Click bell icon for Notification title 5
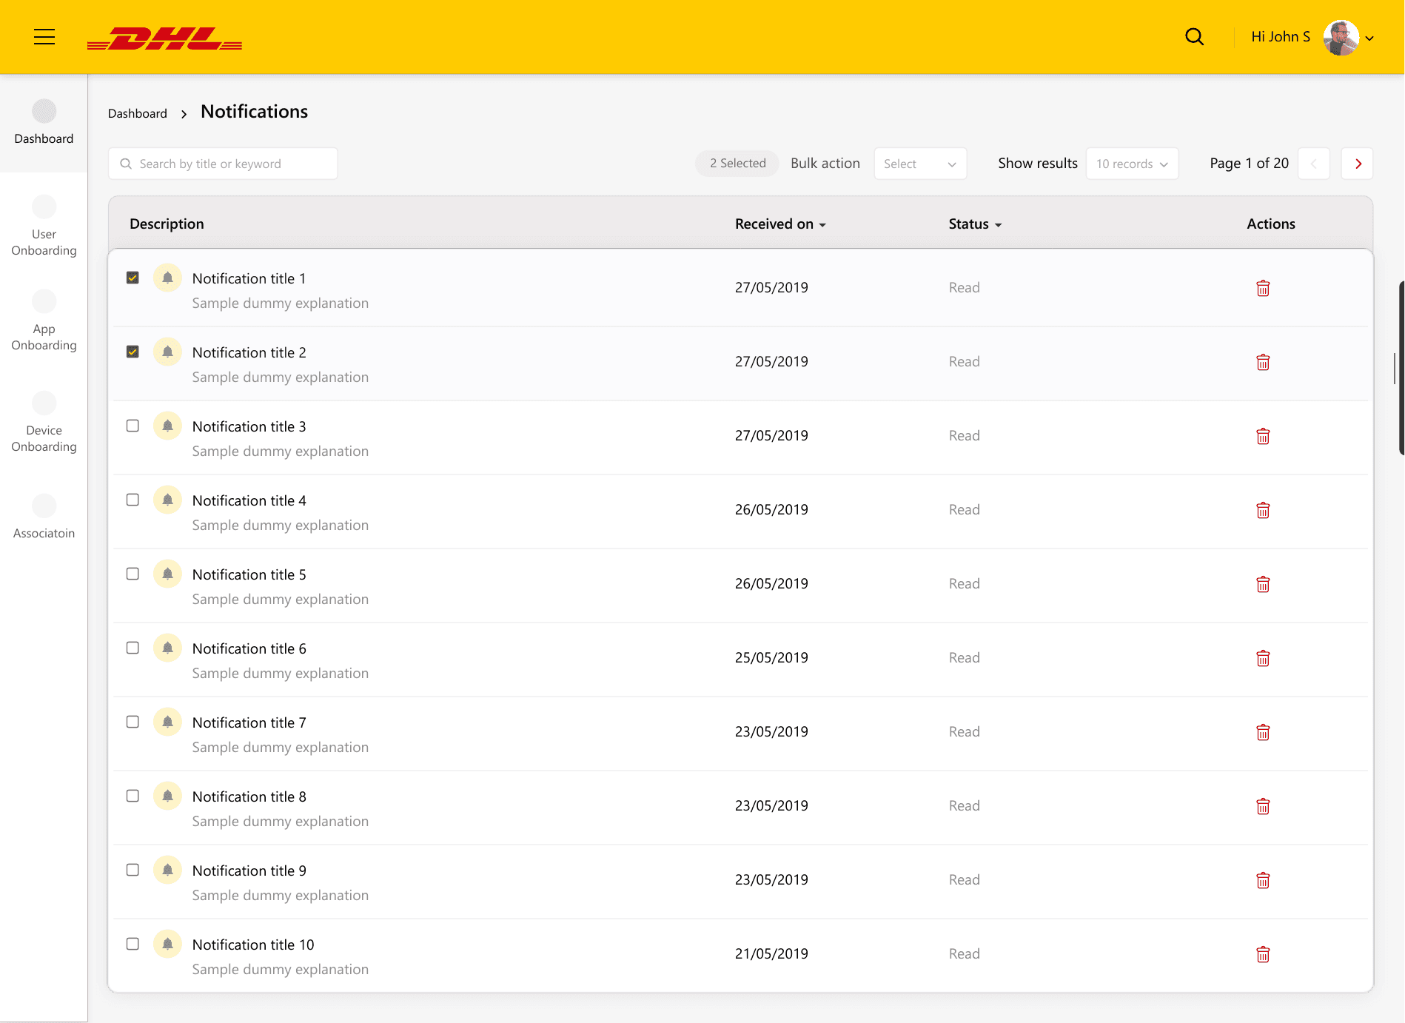 point(168,574)
